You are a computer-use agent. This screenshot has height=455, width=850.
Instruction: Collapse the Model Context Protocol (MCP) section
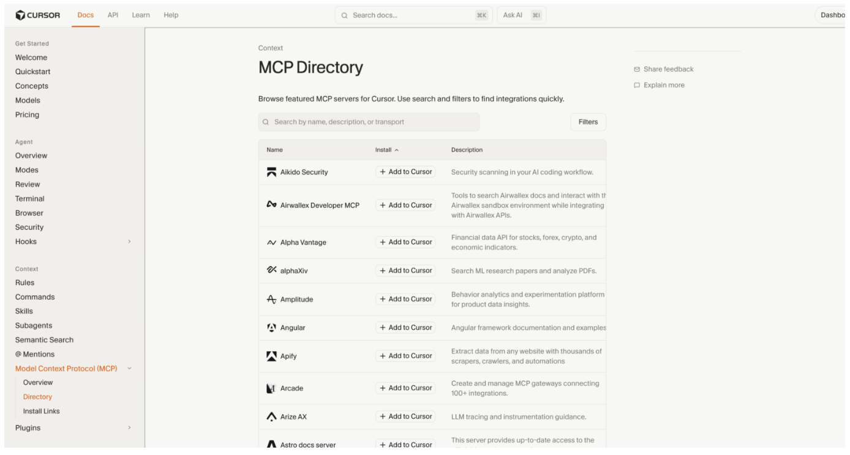pyautogui.click(x=129, y=369)
